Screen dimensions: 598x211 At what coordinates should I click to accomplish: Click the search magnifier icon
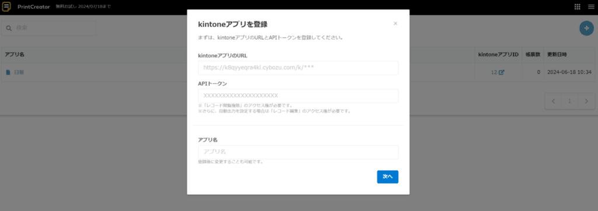9,28
